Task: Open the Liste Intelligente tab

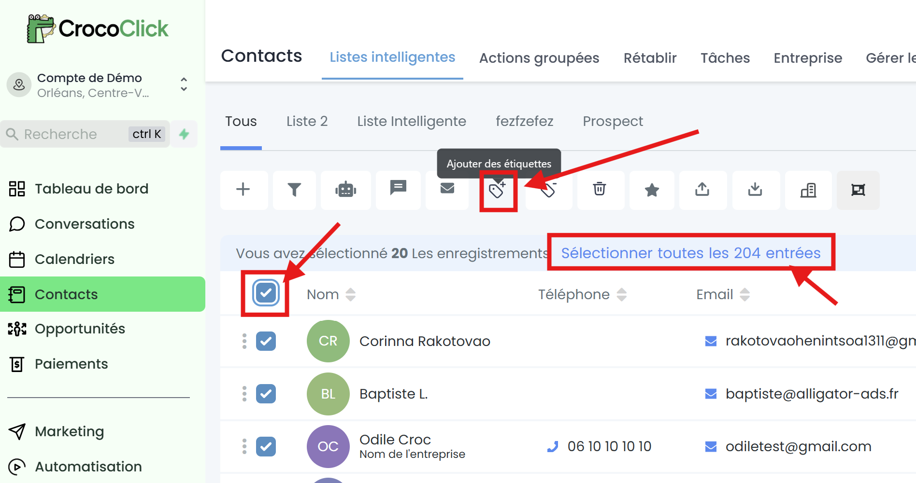Action: coord(412,121)
